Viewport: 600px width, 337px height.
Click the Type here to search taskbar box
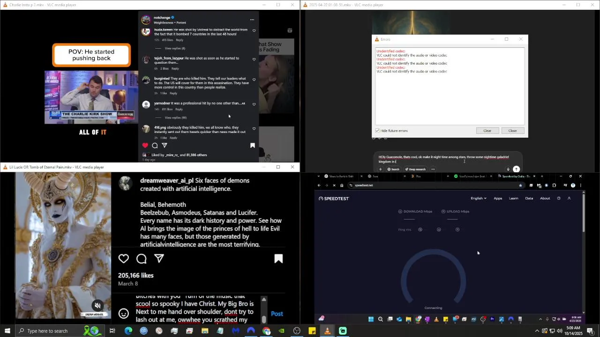tap(60, 331)
